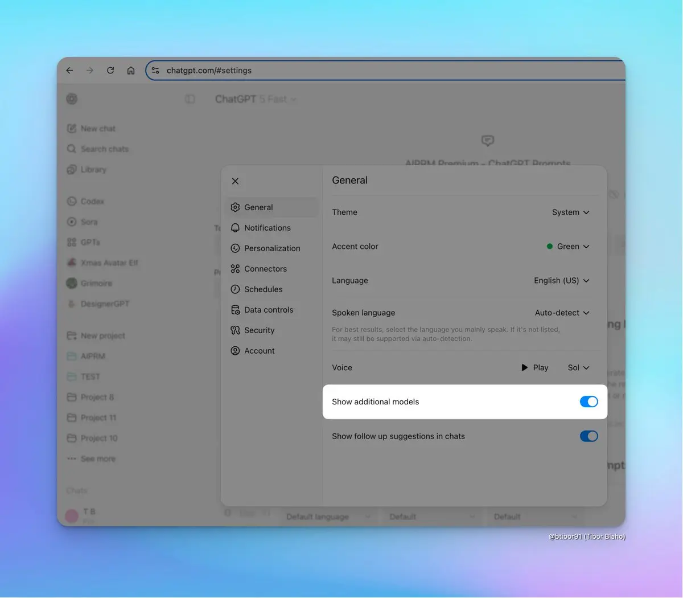683x598 pixels.
Task: Click the site info icon in address bar
Action: tap(155, 71)
